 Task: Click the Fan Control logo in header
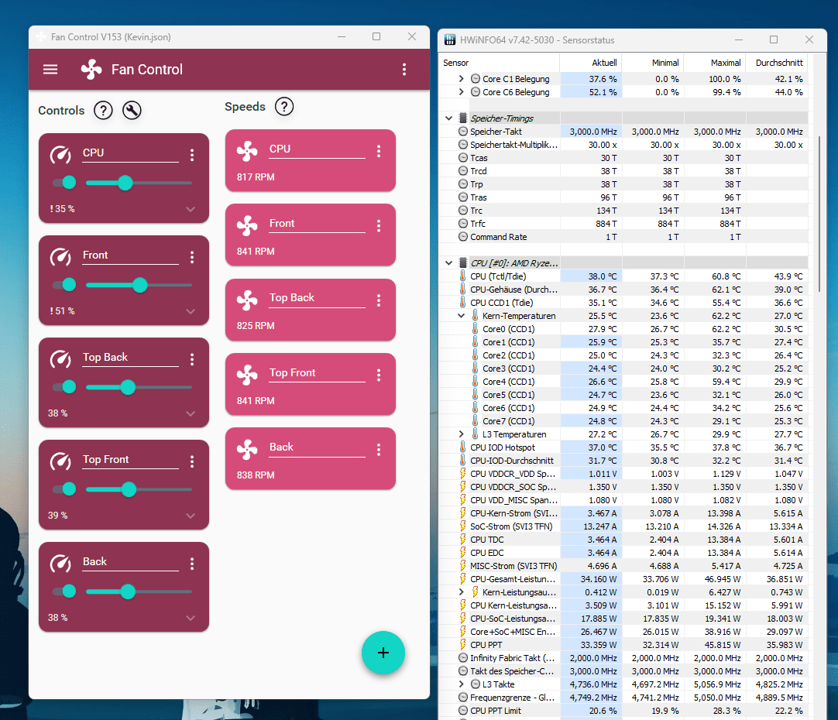91,70
